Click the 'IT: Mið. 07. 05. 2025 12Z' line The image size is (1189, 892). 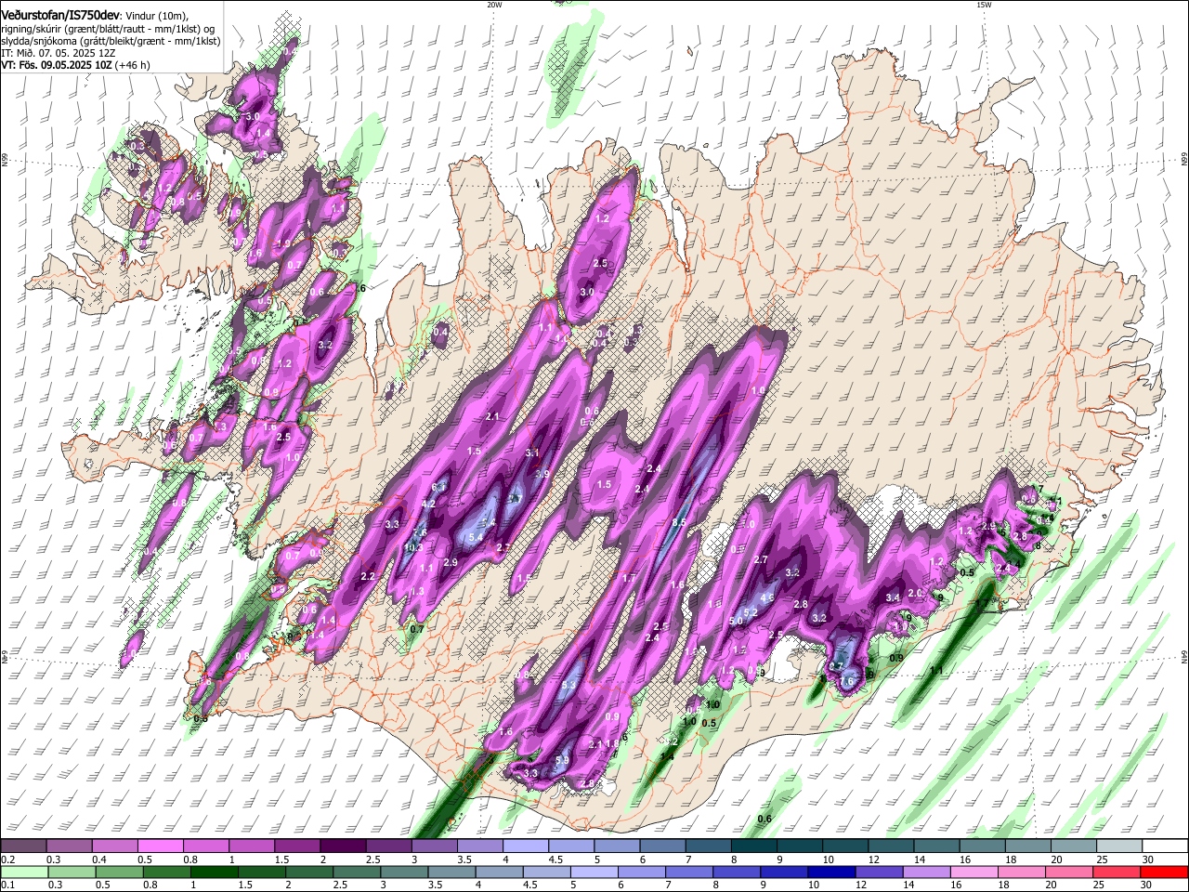(57, 53)
